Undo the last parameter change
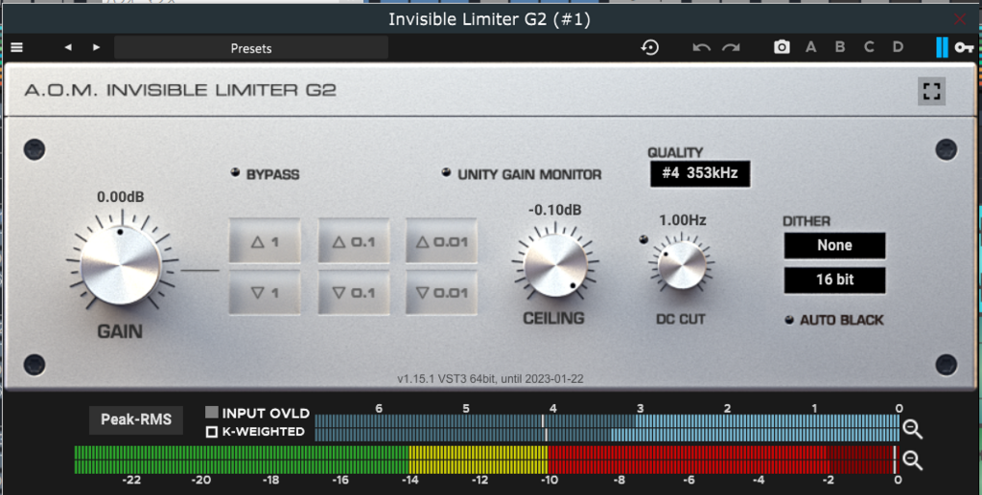Viewport: 982px width, 495px height. [701, 48]
